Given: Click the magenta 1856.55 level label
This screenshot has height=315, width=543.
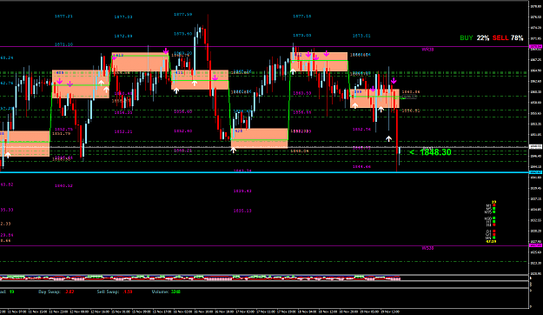Looking at the screenshot, I should 302,112.
